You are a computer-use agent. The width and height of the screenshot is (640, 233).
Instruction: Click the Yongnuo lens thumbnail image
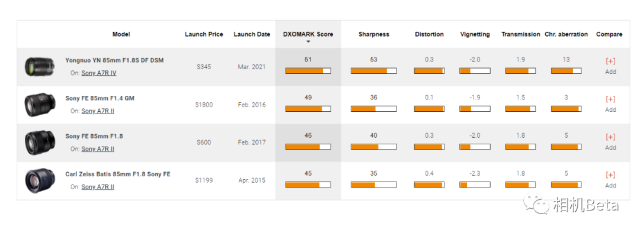click(x=40, y=67)
